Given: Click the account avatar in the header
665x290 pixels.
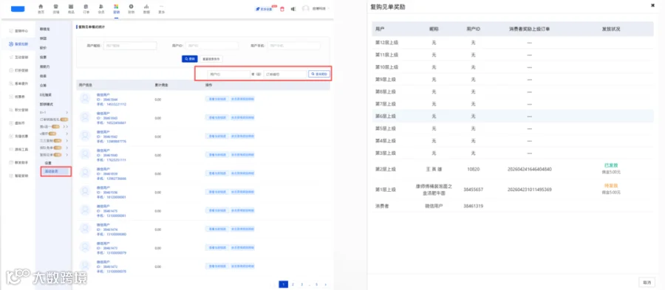Looking at the screenshot, I should pos(305,8).
